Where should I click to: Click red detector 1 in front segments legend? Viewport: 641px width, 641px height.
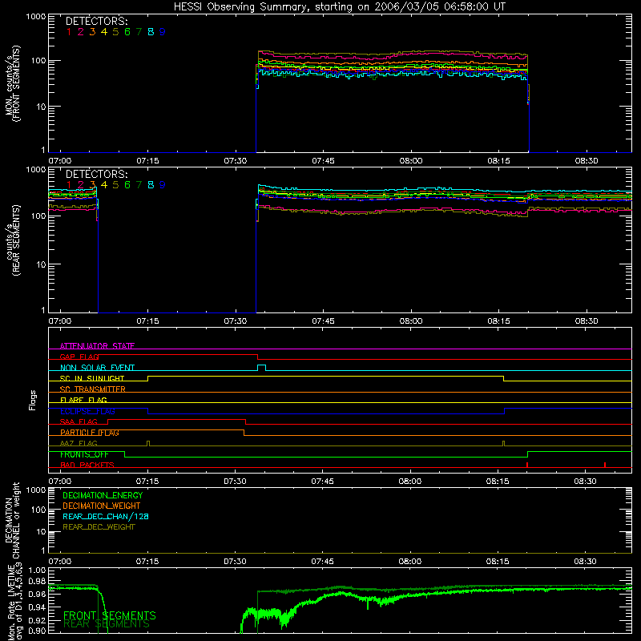point(69,32)
